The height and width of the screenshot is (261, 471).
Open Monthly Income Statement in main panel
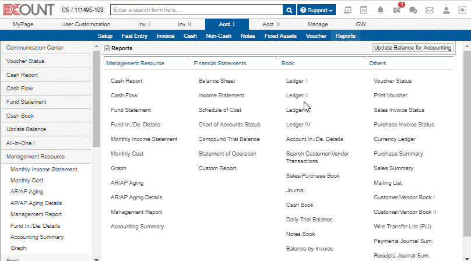click(144, 139)
